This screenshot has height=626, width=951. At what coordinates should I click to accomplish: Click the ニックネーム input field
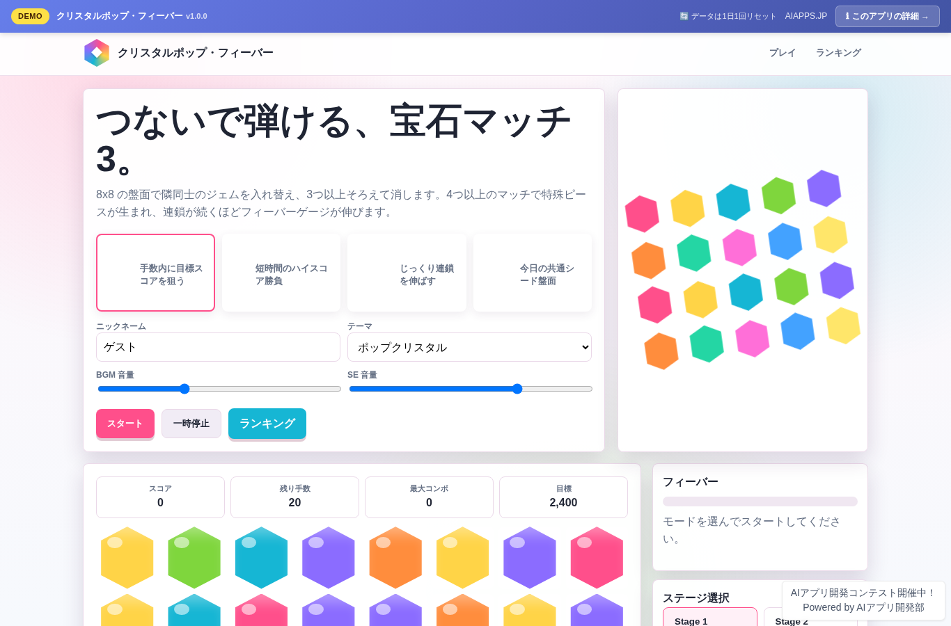[x=218, y=347]
